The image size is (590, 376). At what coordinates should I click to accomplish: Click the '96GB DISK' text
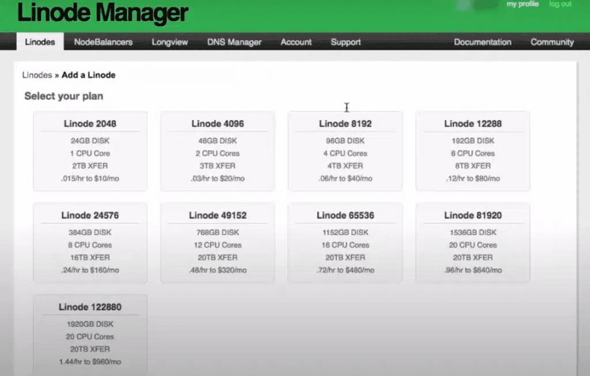(x=345, y=141)
